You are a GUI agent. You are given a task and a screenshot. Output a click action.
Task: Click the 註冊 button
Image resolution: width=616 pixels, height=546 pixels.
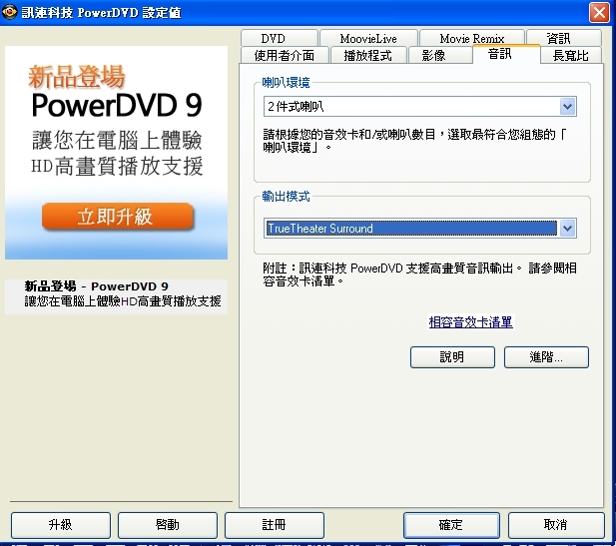[x=275, y=525]
